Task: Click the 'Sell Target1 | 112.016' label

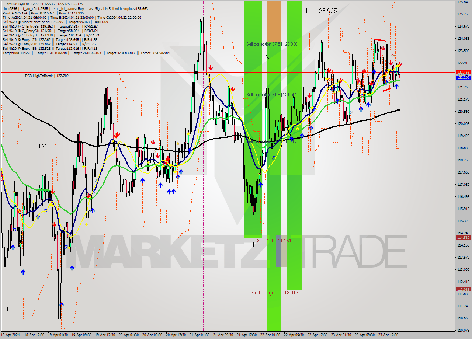Action: pos(275,293)
